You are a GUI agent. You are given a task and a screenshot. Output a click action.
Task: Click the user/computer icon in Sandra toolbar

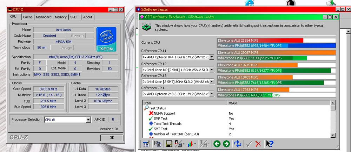(x=178, y=144)
